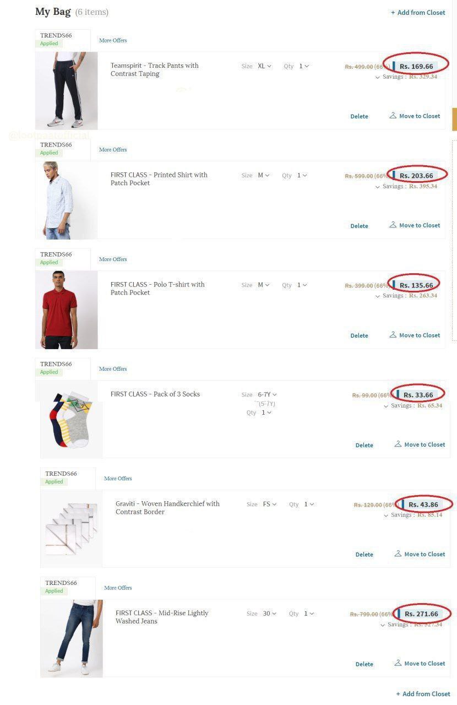Open size dropdown showing 6-7Y for Socks

pyautogui.click(x=268, y=394)
